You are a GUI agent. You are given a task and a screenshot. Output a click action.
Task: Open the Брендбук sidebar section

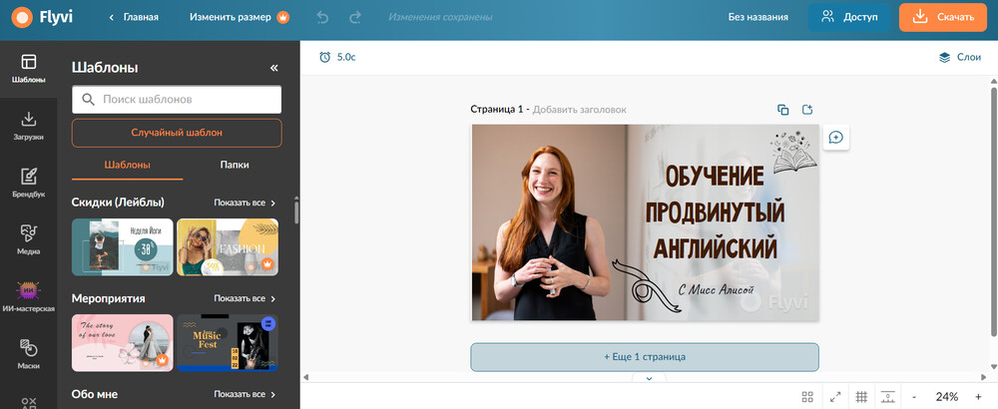(x=28, y=182)
